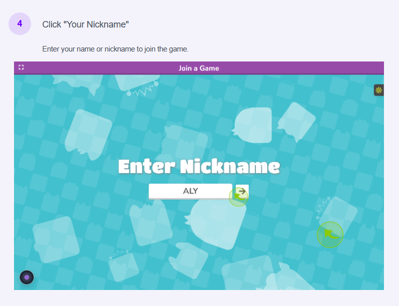
Task: Click the purple dot recorder button
Action: click(27, 277)
